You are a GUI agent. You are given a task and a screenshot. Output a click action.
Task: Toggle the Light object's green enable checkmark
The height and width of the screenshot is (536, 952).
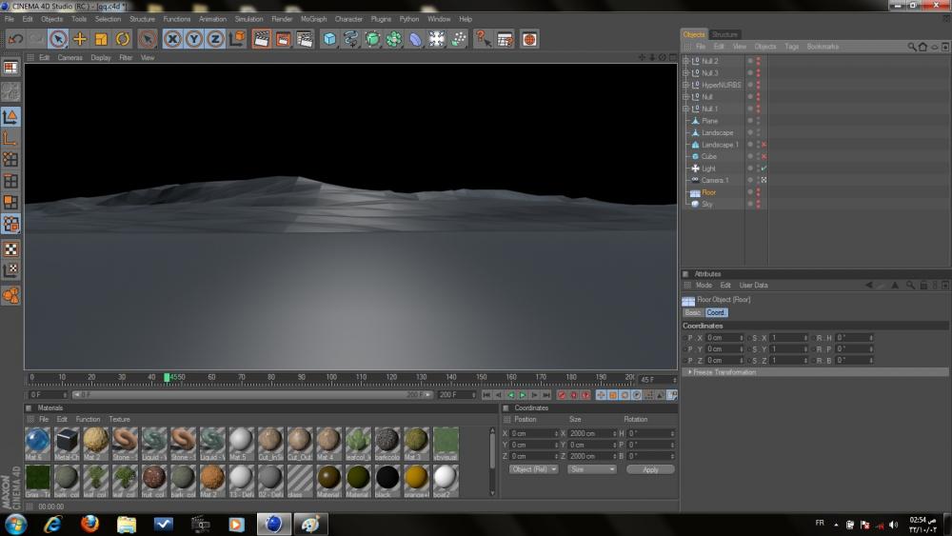pyautogui.click(x=764, y=169)
